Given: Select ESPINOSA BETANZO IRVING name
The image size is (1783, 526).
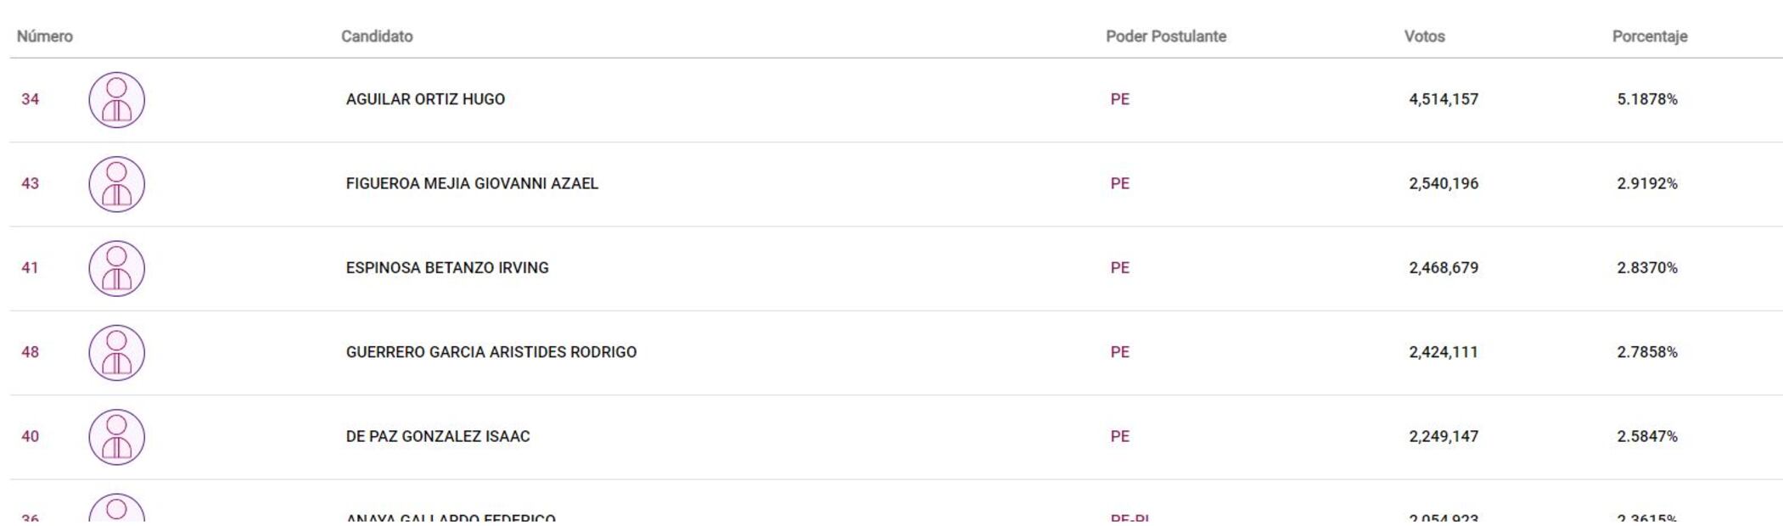Looking at the screenshot, I should 447,268.
